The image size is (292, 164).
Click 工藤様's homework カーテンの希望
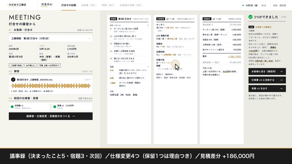click(x=129, y=84)
